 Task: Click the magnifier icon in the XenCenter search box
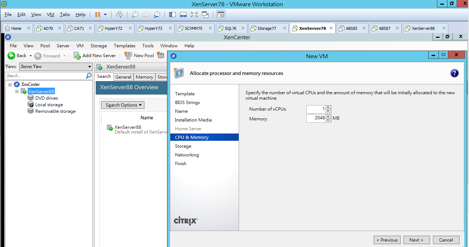tap(89, 76)
